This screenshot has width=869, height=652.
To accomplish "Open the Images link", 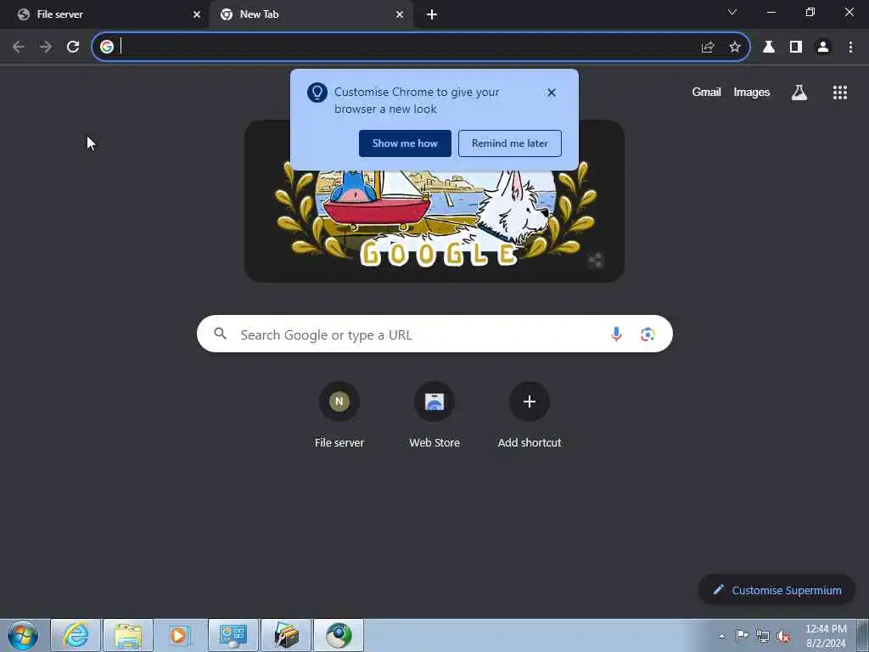I will pyautogui.click(x=752, y=92).
